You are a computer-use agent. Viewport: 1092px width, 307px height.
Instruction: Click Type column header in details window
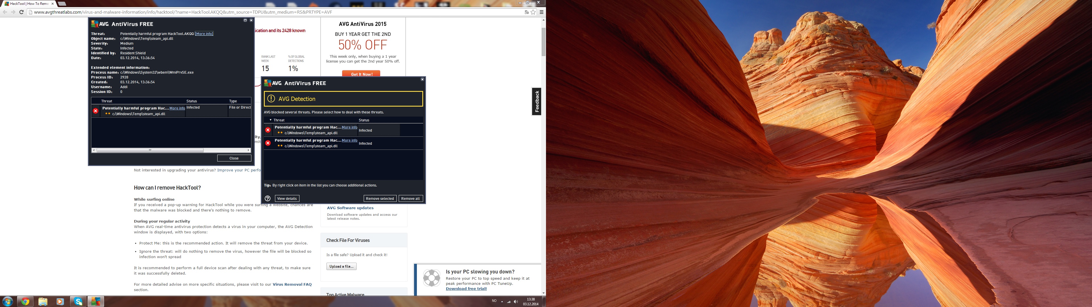[233, 101]
